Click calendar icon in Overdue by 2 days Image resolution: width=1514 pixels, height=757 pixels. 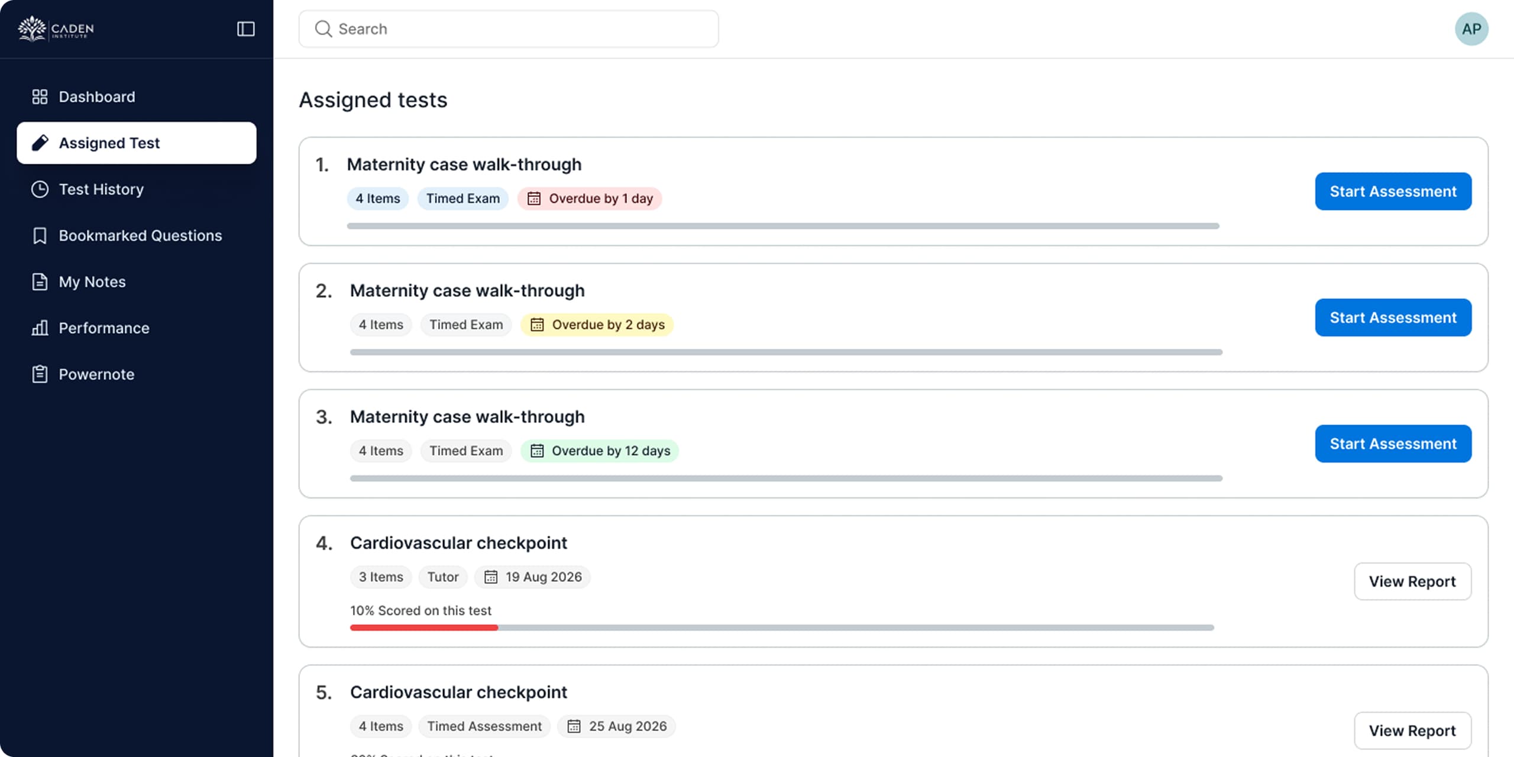[536, 324]
